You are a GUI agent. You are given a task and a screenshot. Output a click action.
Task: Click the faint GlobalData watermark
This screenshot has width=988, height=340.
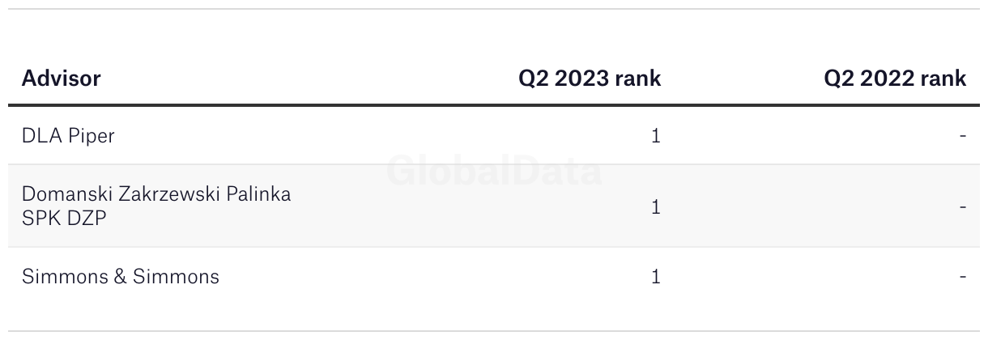point(494,172)
